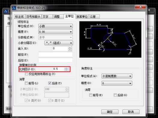Switch to the 标注线 tab
The image size is (158, 118).
pos(19,16)
